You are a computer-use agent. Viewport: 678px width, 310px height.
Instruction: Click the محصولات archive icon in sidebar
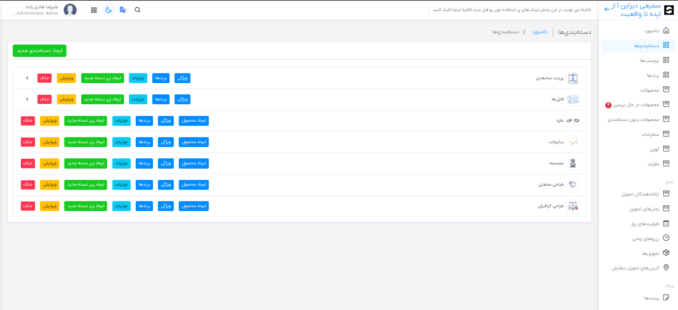click(x=666, y=89)
